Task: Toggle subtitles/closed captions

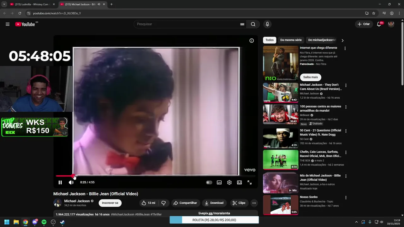Action: [x=219, y=182]
